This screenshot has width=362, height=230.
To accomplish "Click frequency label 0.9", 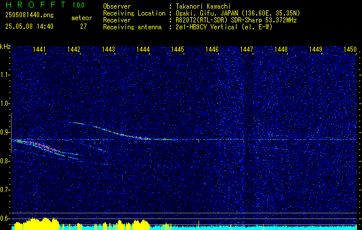I will pos(5,132).
